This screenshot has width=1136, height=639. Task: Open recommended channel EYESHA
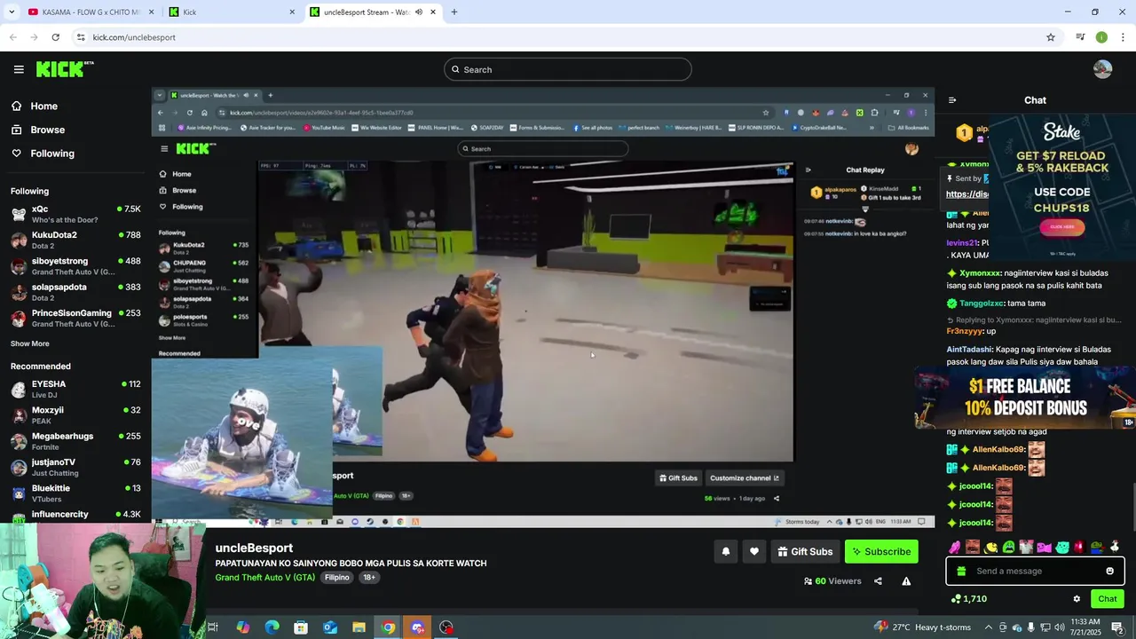click(x=75, y=389)
